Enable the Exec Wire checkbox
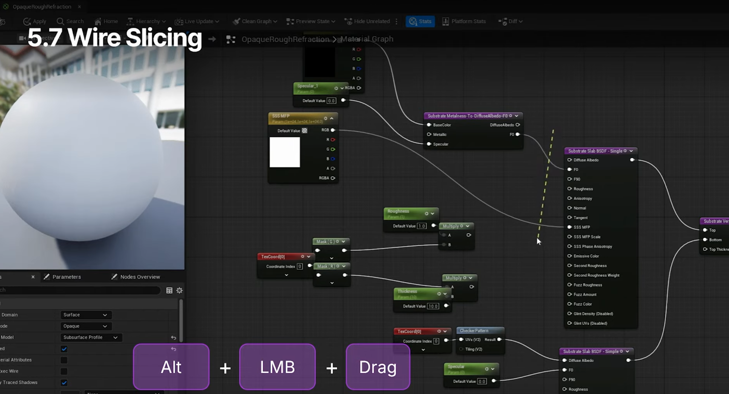 point(64,371)
